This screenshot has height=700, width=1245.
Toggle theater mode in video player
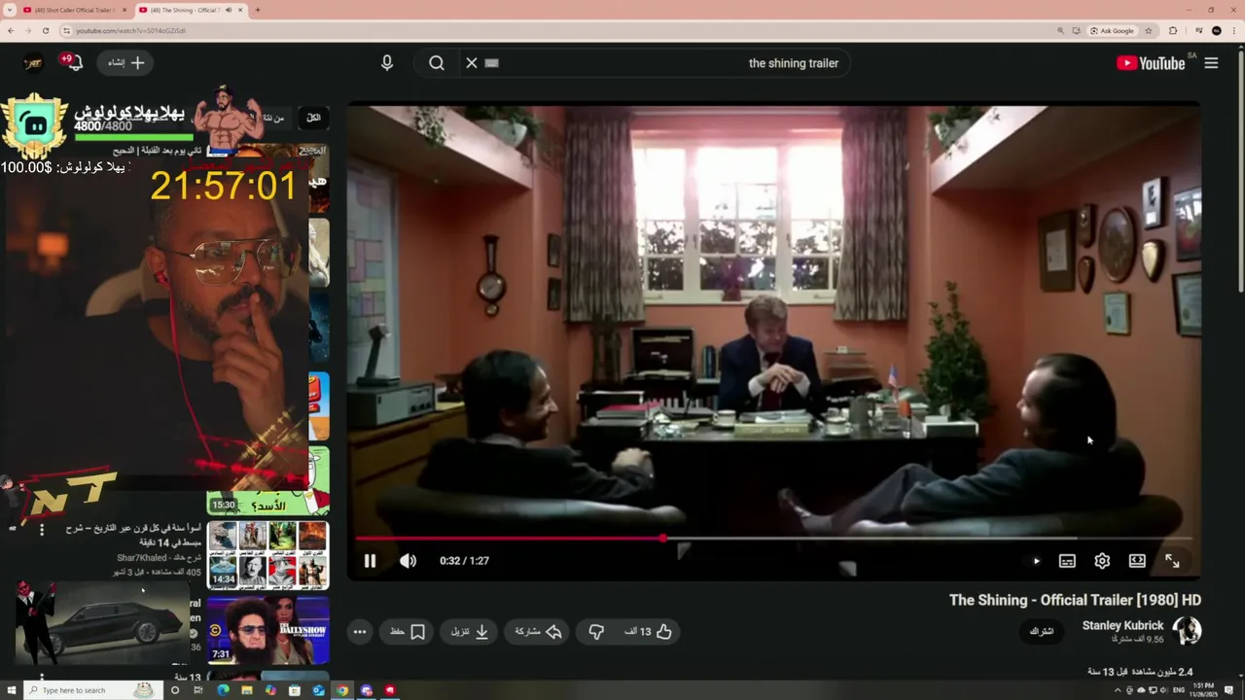click(1137, 561)
